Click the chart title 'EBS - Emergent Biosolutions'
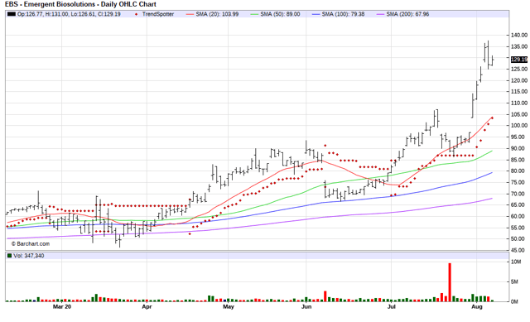Image resolution: width=530 pixels, height=322 pixels. click(50, 4)
